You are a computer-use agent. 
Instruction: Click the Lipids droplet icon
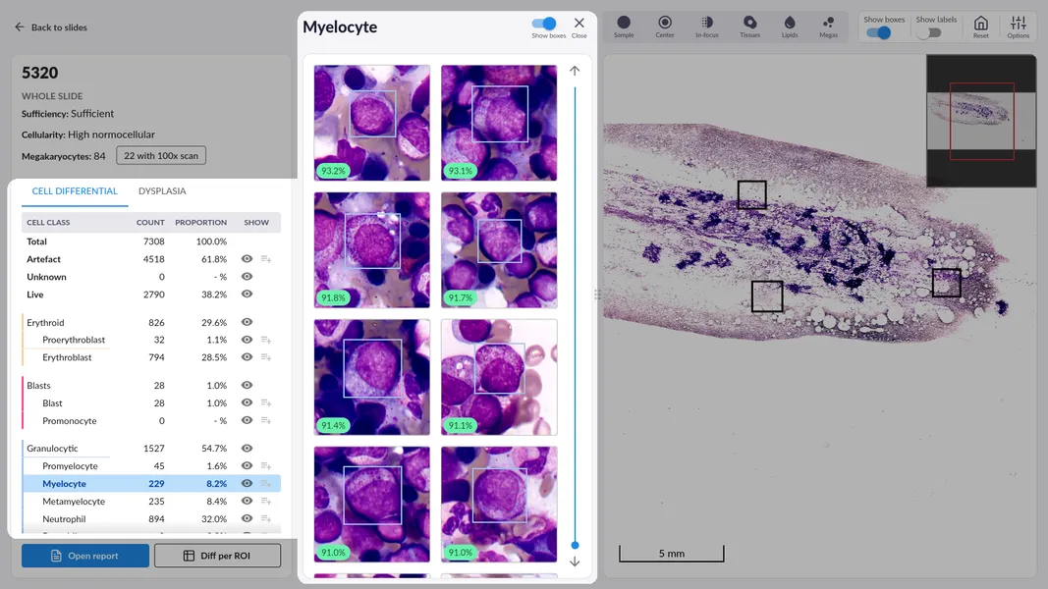pos(790,23)
